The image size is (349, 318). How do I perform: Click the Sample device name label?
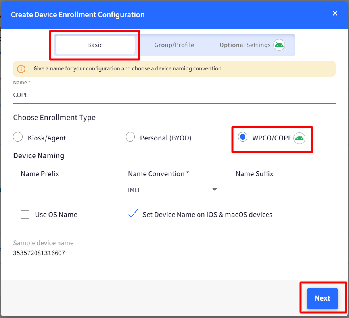[43, 243]
